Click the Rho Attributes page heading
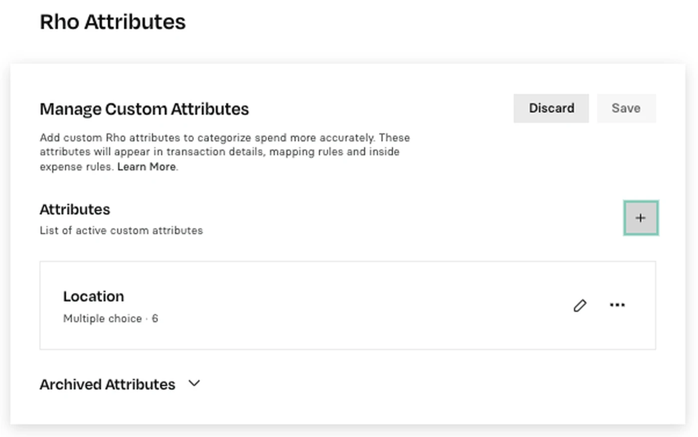The image size is (698, 437). coord(113,22)
